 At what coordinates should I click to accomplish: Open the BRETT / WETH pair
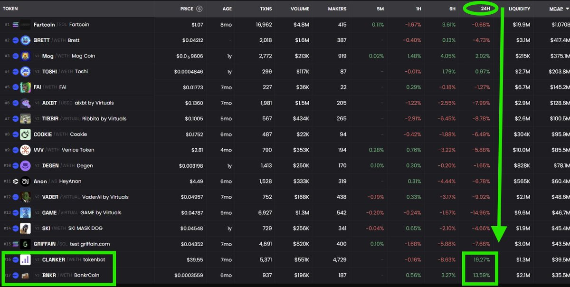285,40
